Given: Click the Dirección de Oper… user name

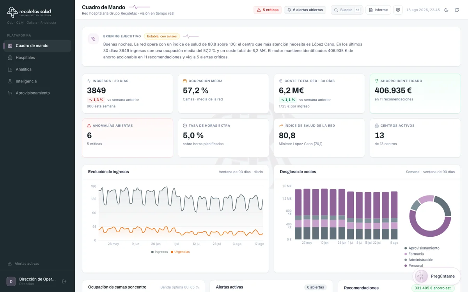Looking at the screenshot, I should pos(37,279).
